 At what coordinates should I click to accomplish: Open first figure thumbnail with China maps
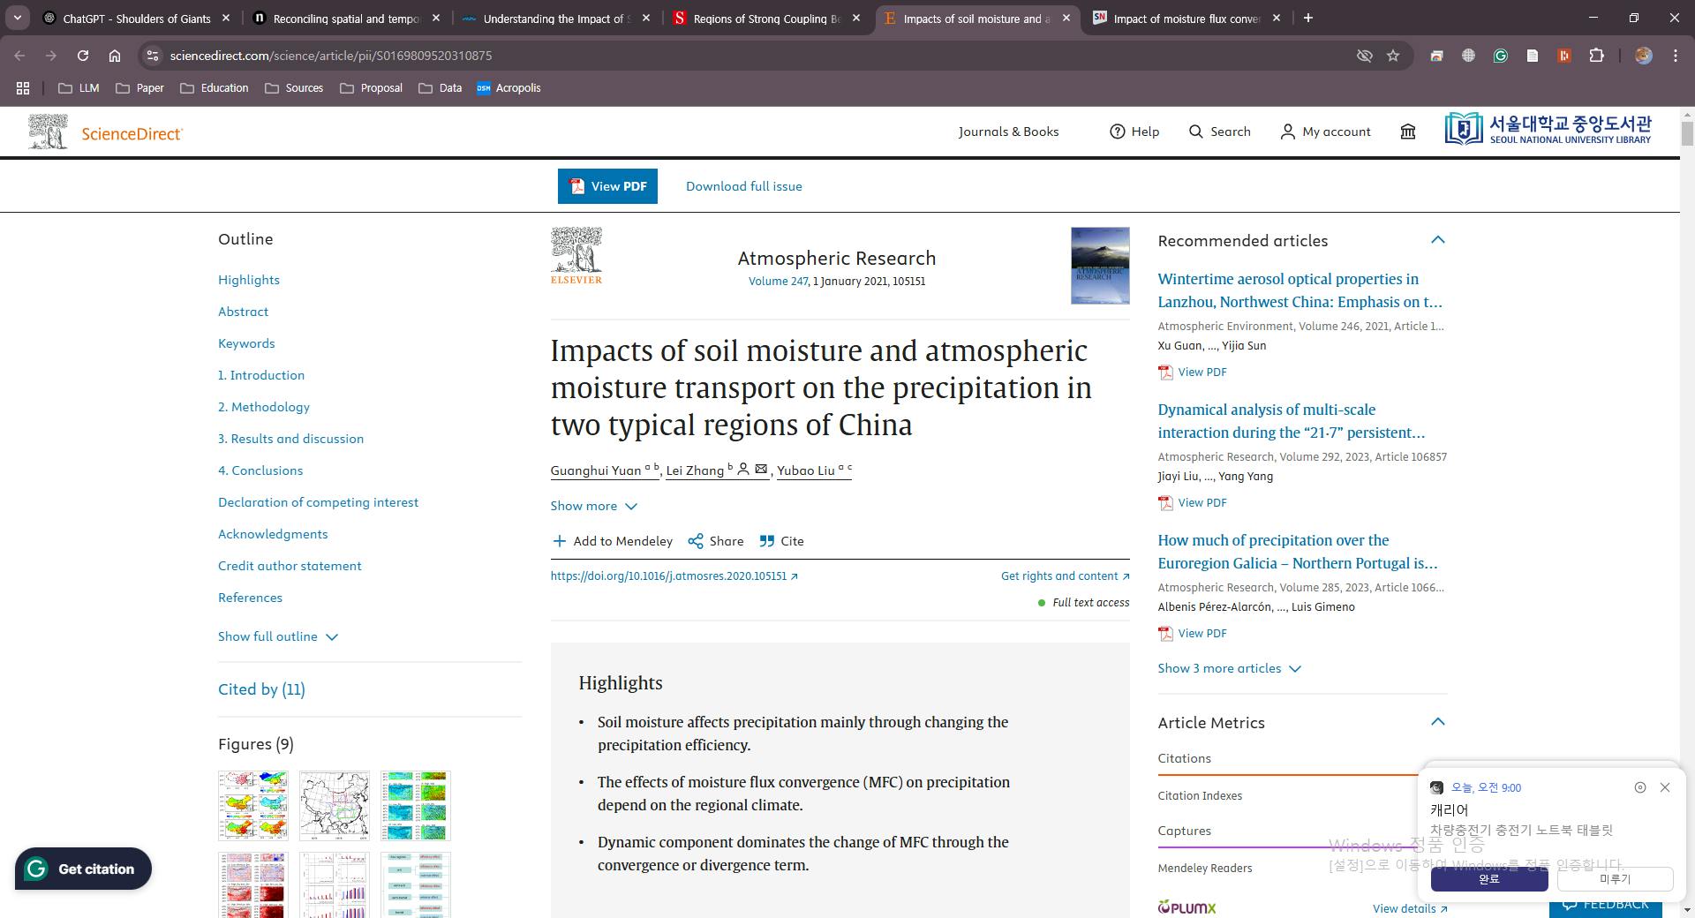pos(253,806)
